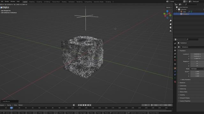The width and height of the screenshot is (204, 114).
Task: Open the rotation Mode XYZ Euler dropdown
Action: click(197, 69)
